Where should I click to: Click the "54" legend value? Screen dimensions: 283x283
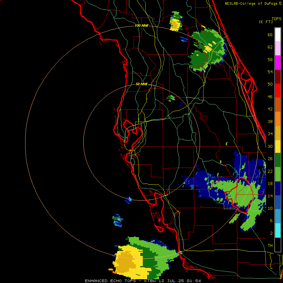coord(270,72)
